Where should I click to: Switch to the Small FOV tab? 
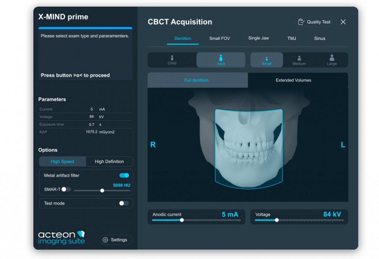coord(219,38)
